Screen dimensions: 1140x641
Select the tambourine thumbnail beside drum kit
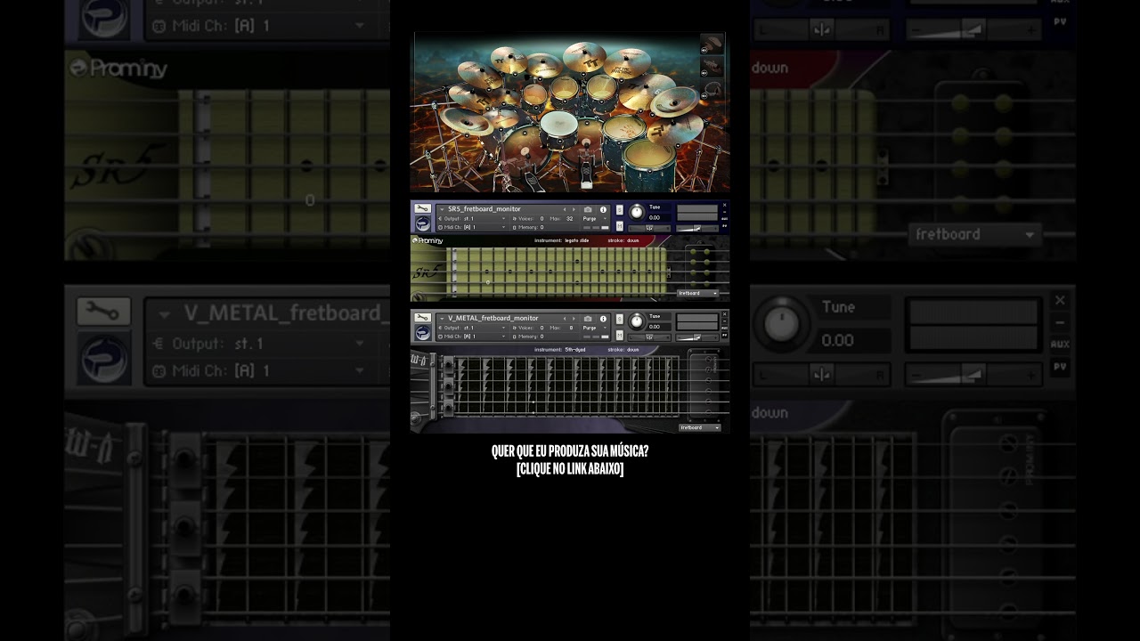(712, 90)
